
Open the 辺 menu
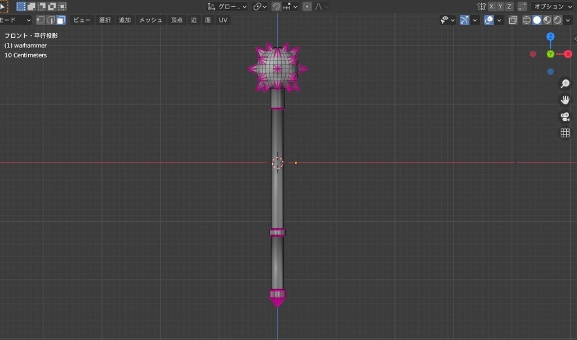194,20
